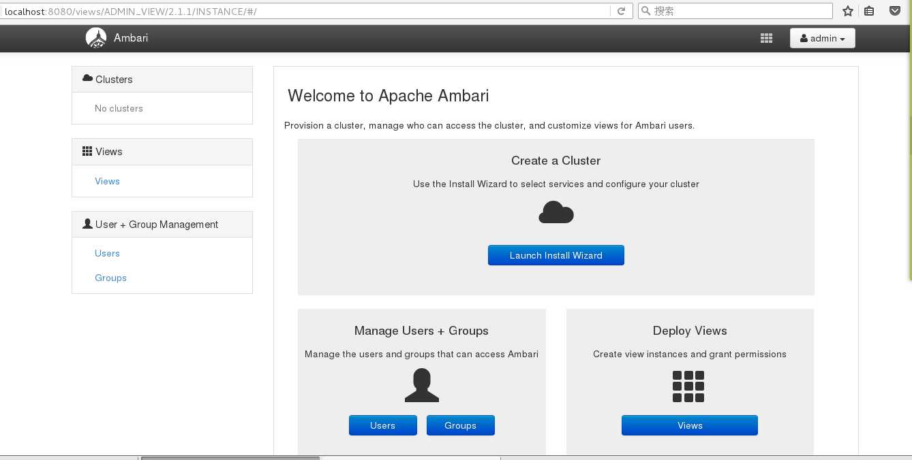Screen dimensions: 912x460
Task: Click the blue Users button
Action: point(383,425)
